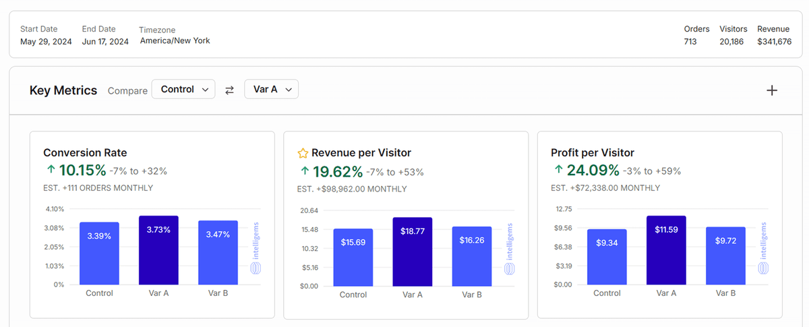The image size is (809, 327).
Task: Click the America/New York timezone value
Action: pyautogui.click(x=175, y=40)
